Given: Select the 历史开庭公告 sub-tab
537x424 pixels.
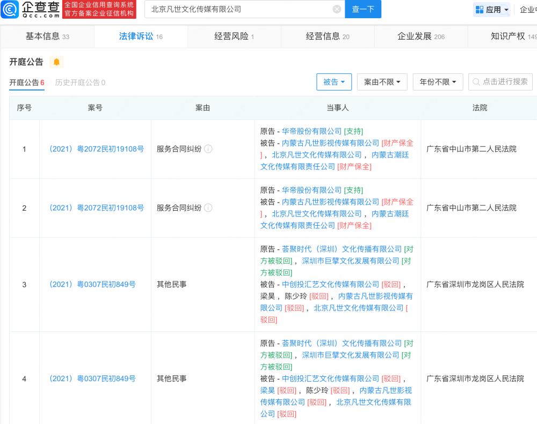Looking at the screenshot, I should point(80,83).
